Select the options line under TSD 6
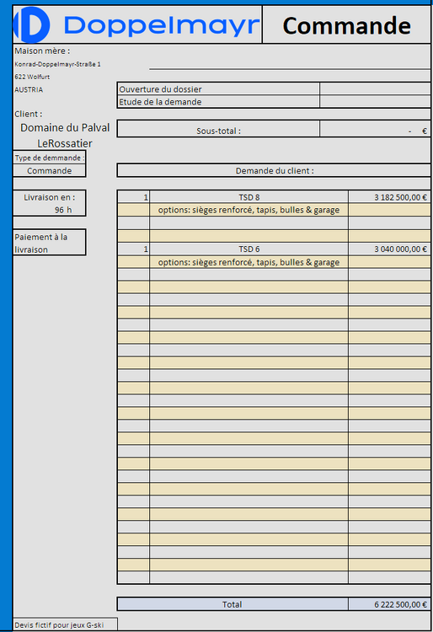 coord(249,262)
